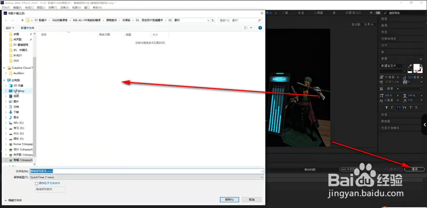This screenshot has height=208, width=427.
Task: Open the 3D 对象 folder
Action: tap(18, 86)
